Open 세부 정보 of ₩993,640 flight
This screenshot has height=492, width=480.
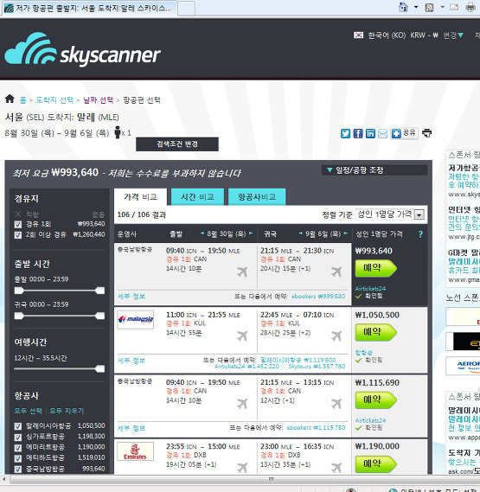point(131,297)
